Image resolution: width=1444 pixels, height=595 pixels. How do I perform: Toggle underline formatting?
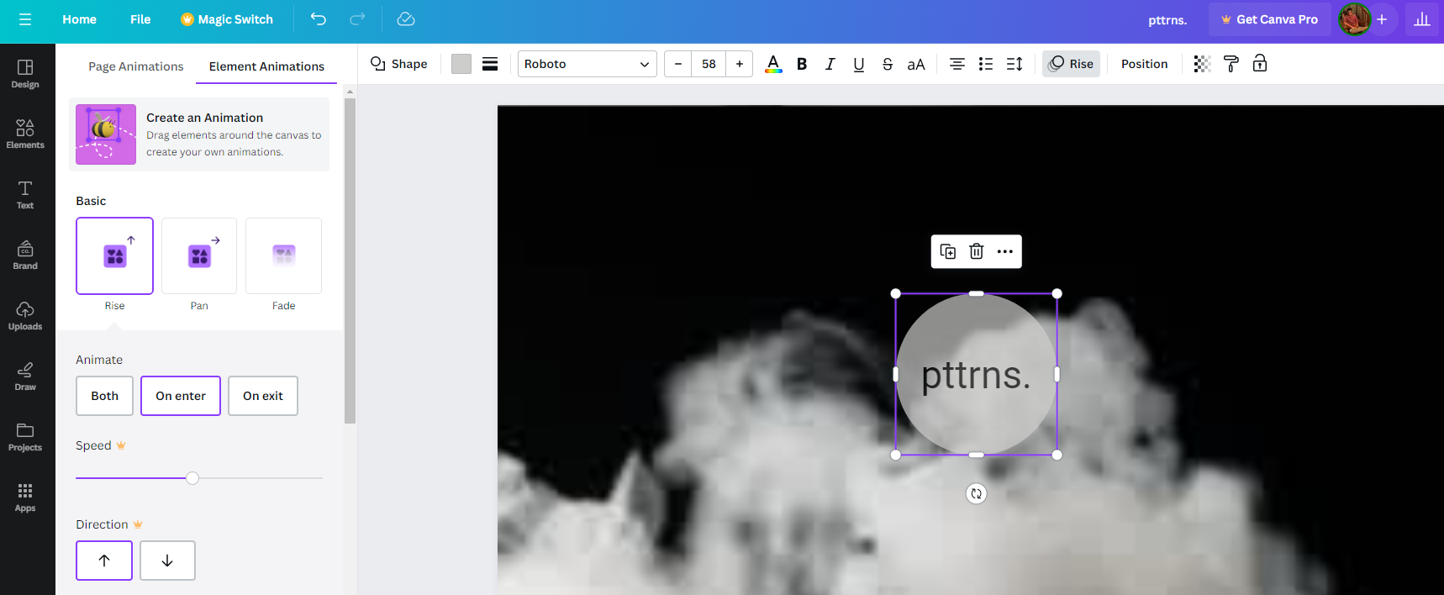click(x=859, y=64)
